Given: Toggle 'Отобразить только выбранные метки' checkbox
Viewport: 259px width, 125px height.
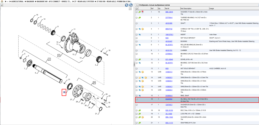Looking at the screenshot, I should (x=138, y=5).
